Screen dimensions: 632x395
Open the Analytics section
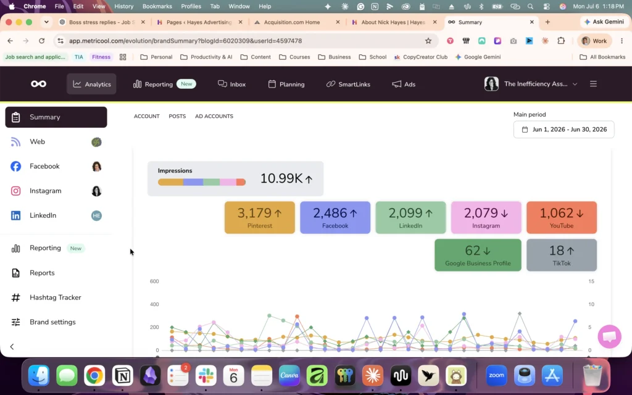91,84
